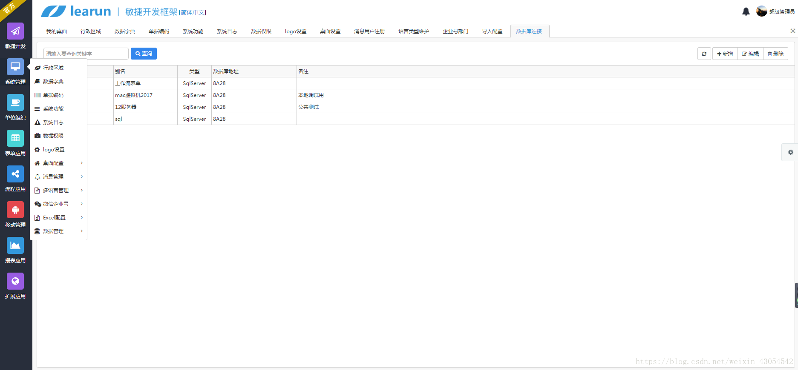Switch to the 数据权限 tab
The height and width of the screenshot is (370, 798).
261,31
